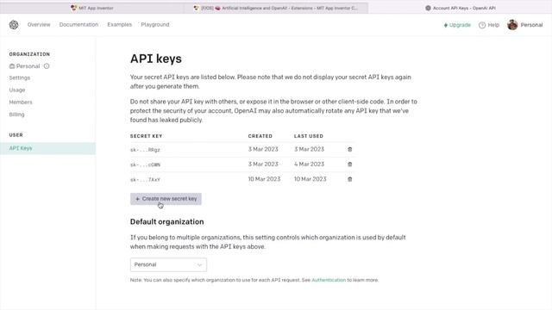Image resolution: width=552 pixels, height=310 pixels.
Task: Delete the sk-...7AxY key with its trash icon
Action: click(x=349, y=179)
